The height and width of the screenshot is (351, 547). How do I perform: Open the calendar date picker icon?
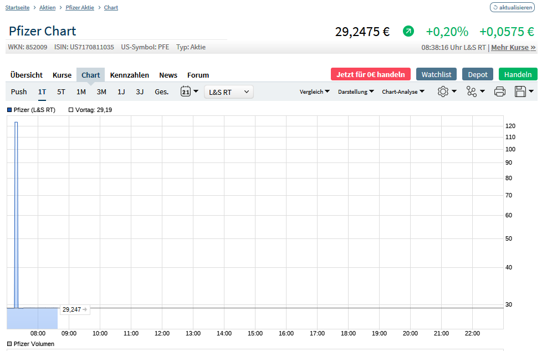[186, 91]
